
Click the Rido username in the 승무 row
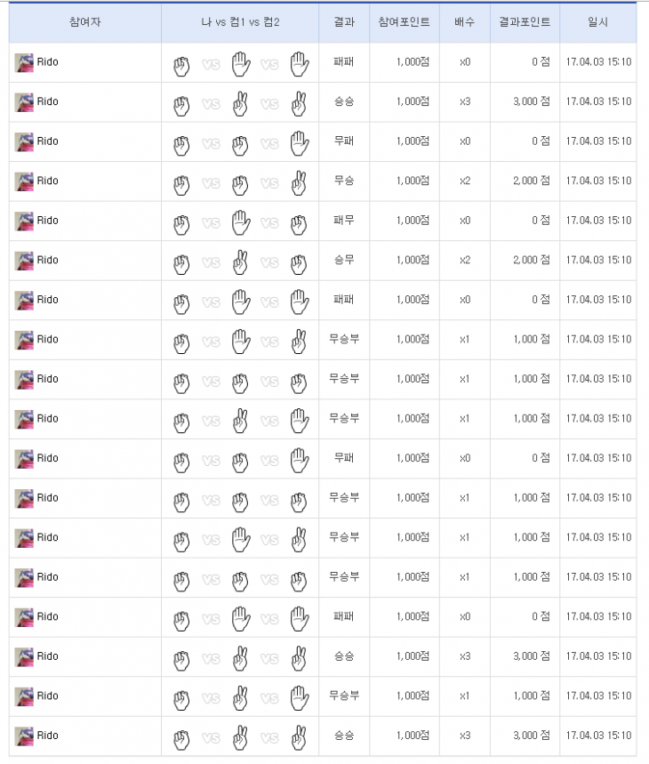[47, 261]
